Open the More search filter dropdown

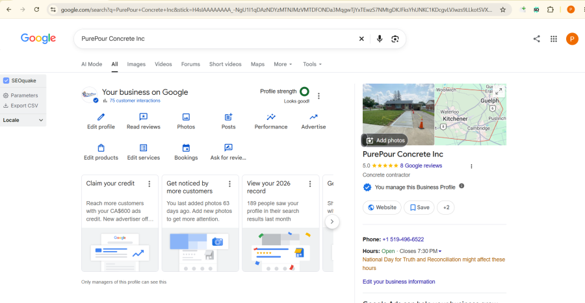[x=283, y=64]
